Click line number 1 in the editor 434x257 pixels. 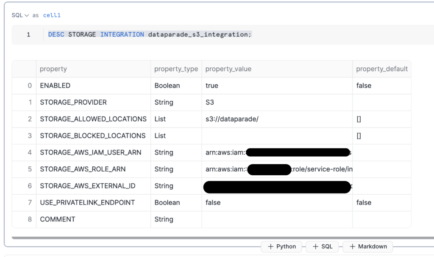coord(28,34)
